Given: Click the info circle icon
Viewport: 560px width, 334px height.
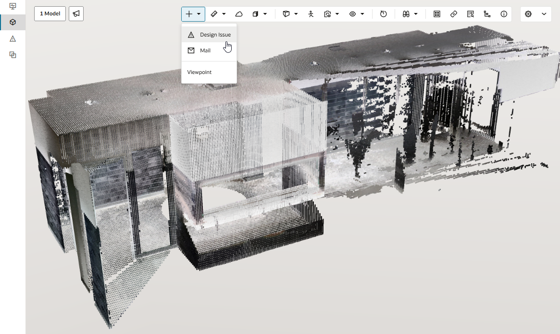Looking at the screenshot, I should [x=504, y=14].
